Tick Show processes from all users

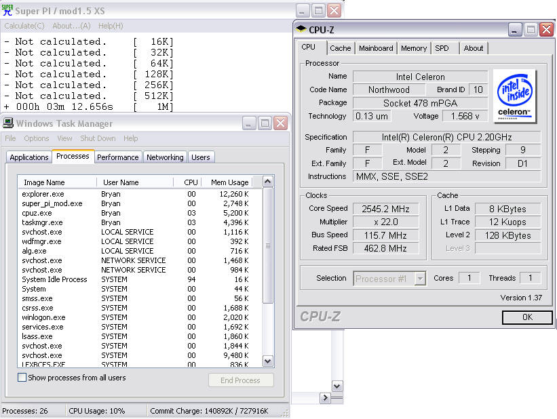22,377
